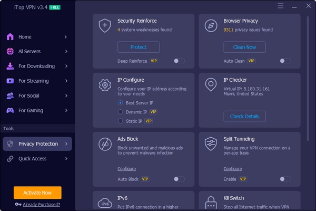The width and height of the screenshot is (316, 211).
Task: Click the Privacy Protection shield icon
Action: [10, 144]
